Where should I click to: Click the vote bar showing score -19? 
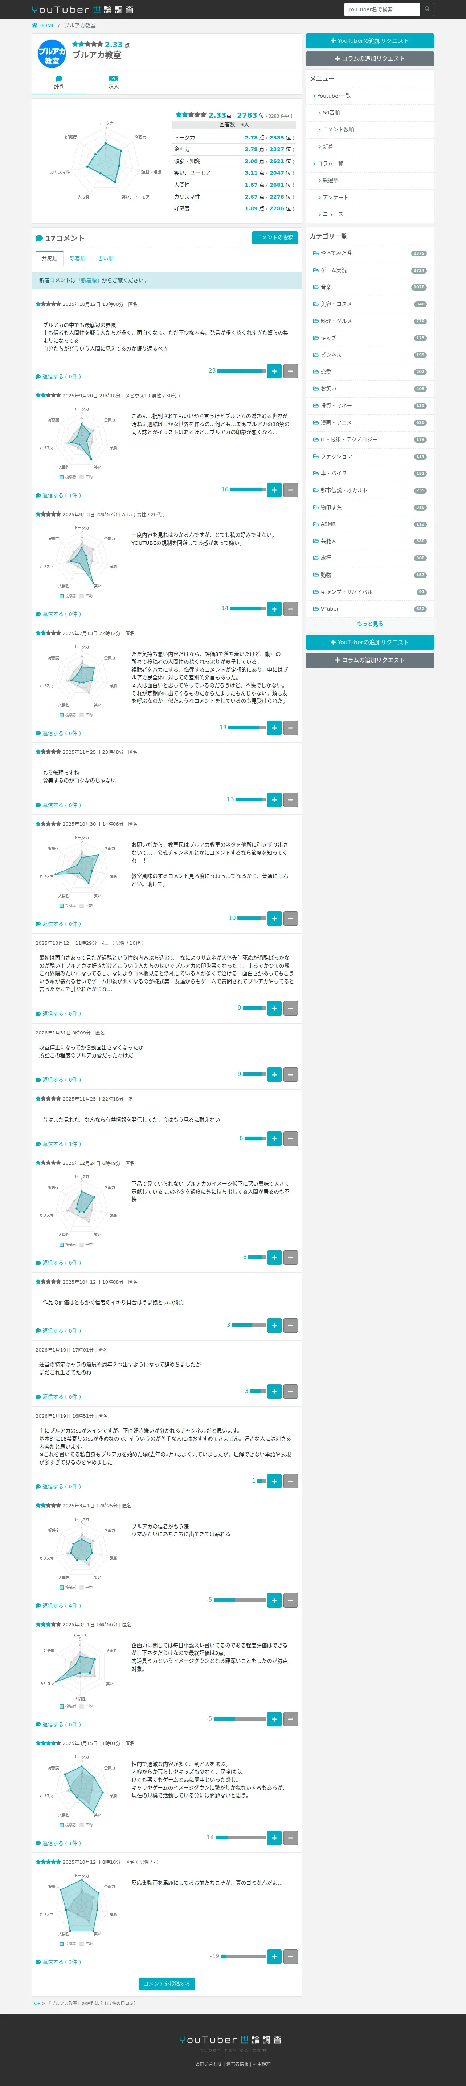click(243, 1956)
